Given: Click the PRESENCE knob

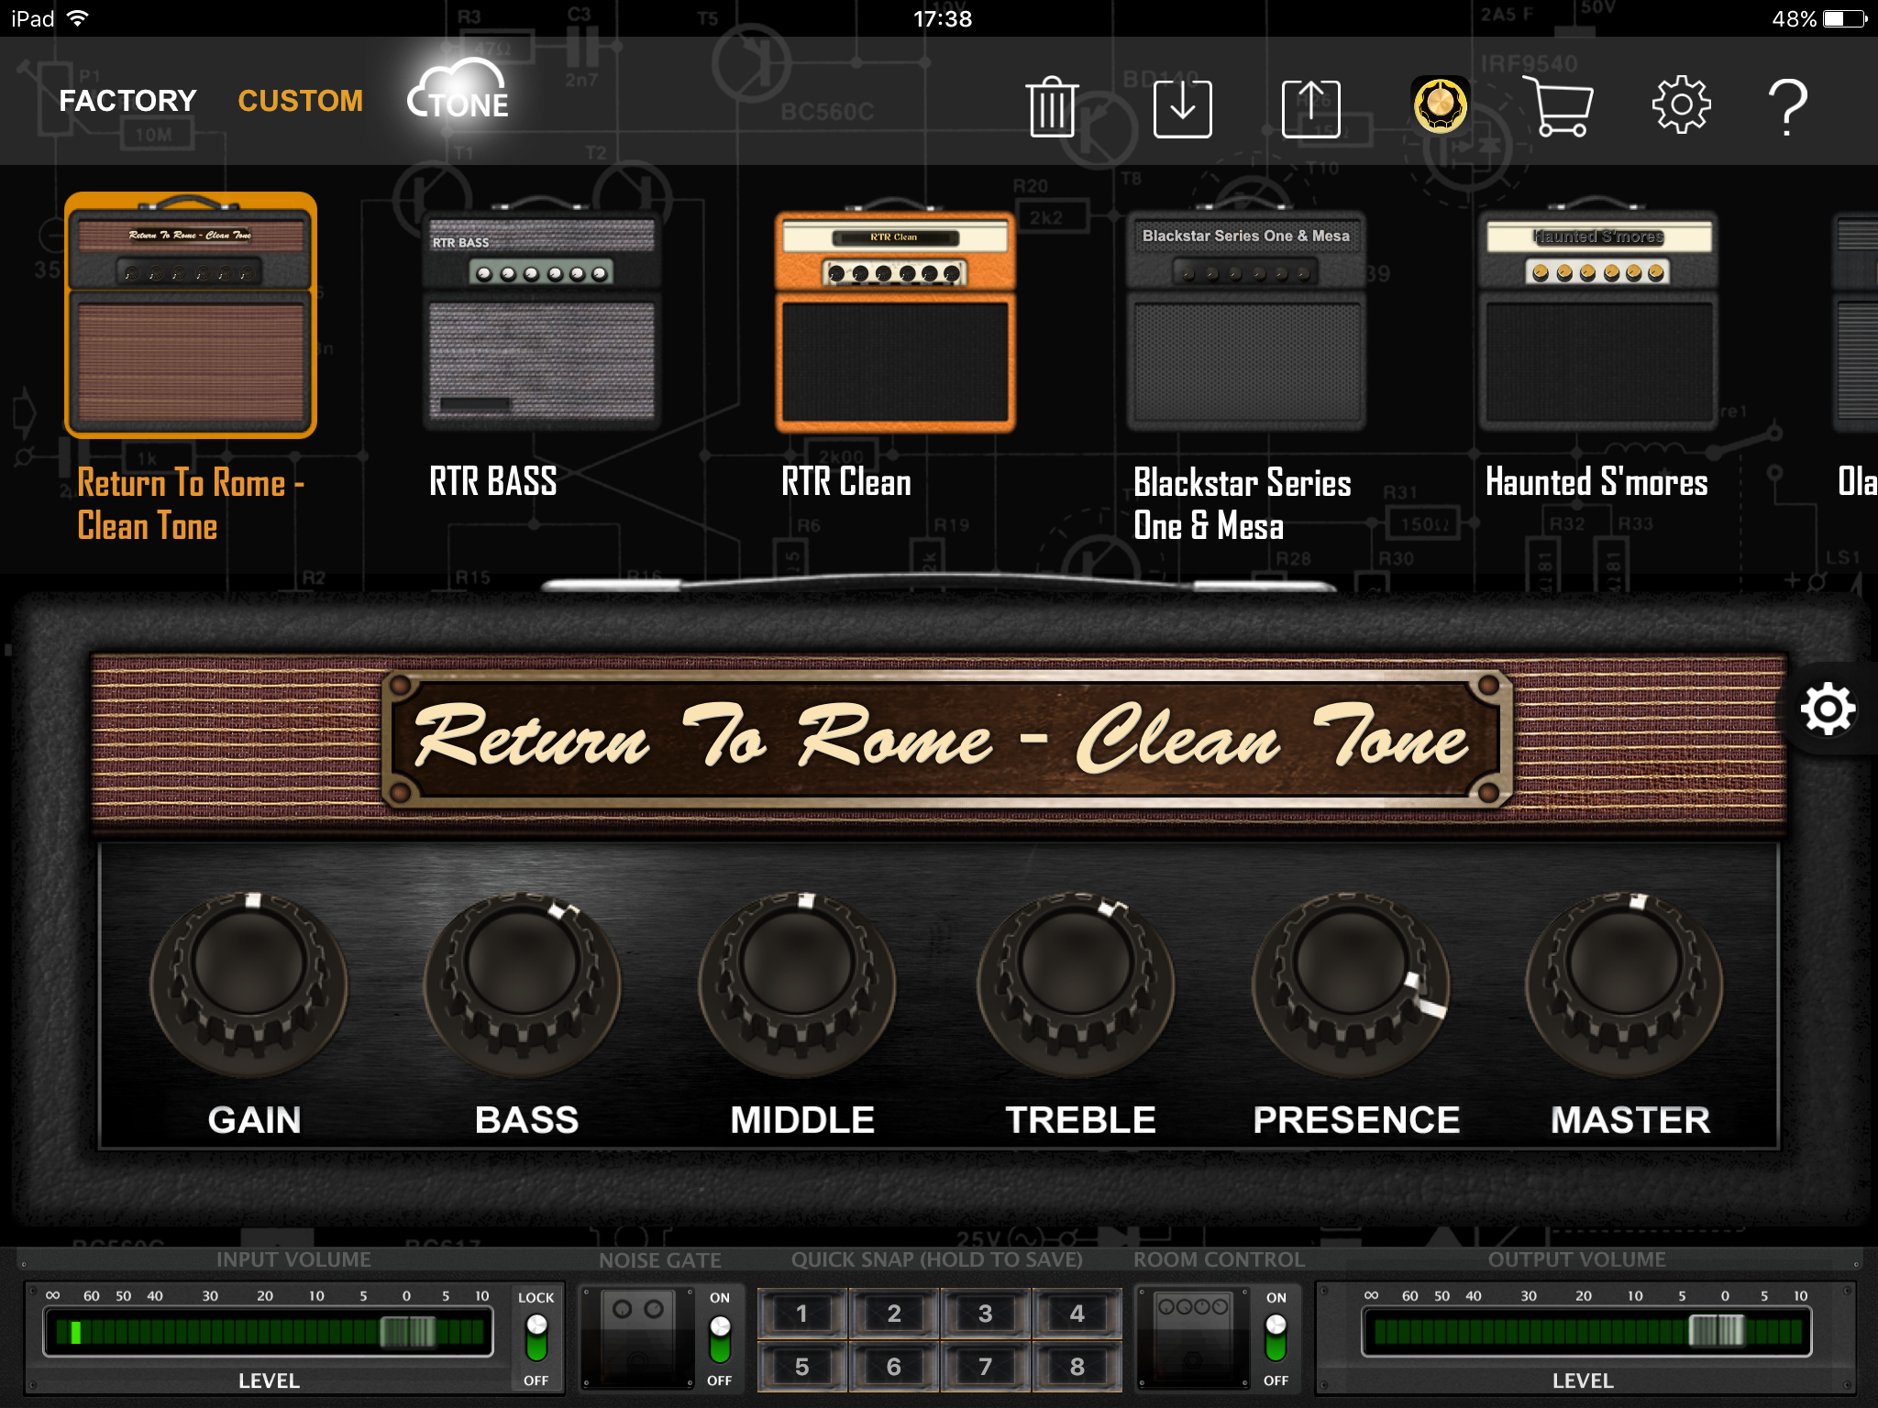Looking at the screenshot, I should [x=1352, y=983].
